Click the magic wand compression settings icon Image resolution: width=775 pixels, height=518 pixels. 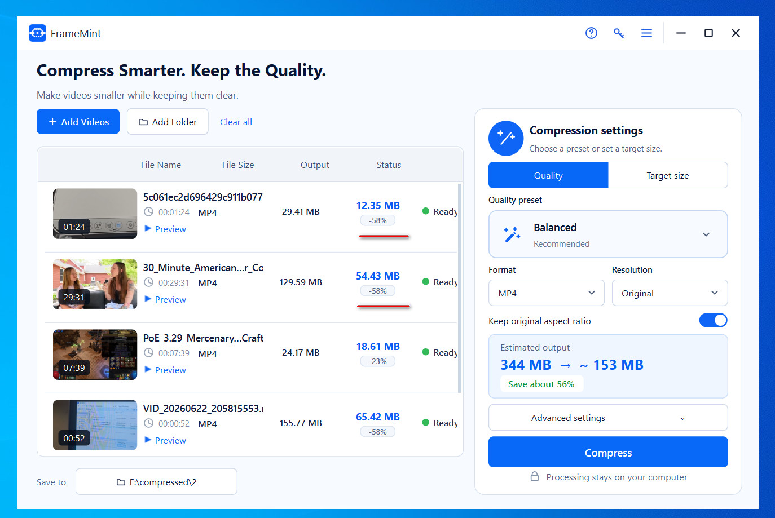(x=506, y=138)
